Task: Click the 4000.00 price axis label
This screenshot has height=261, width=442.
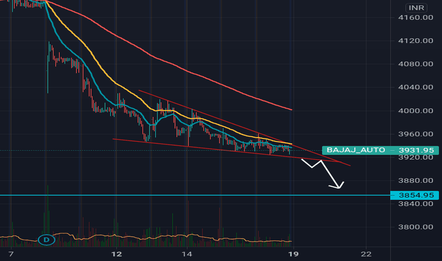Action: point(415,111)
